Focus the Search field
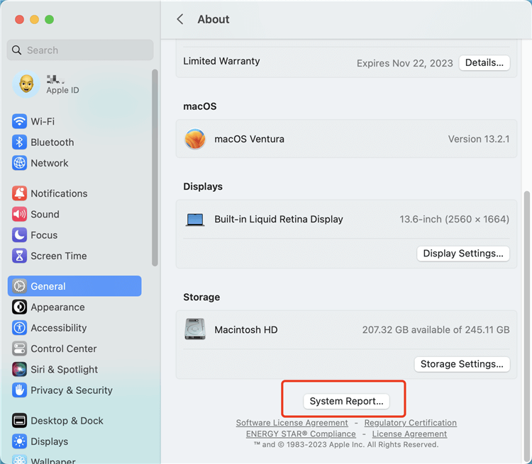The image size is (532, 464). pyautogui.click(x=80, y=50)
